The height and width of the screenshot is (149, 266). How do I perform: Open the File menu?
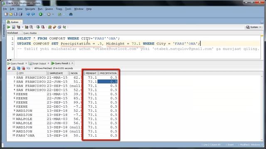click(5, 9)
